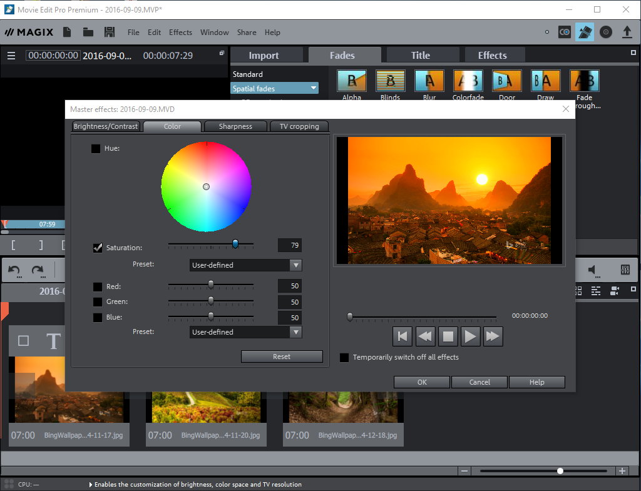Click the Blue slider handle
This screenshot has height=491, width=641.
tap(211, 316)
